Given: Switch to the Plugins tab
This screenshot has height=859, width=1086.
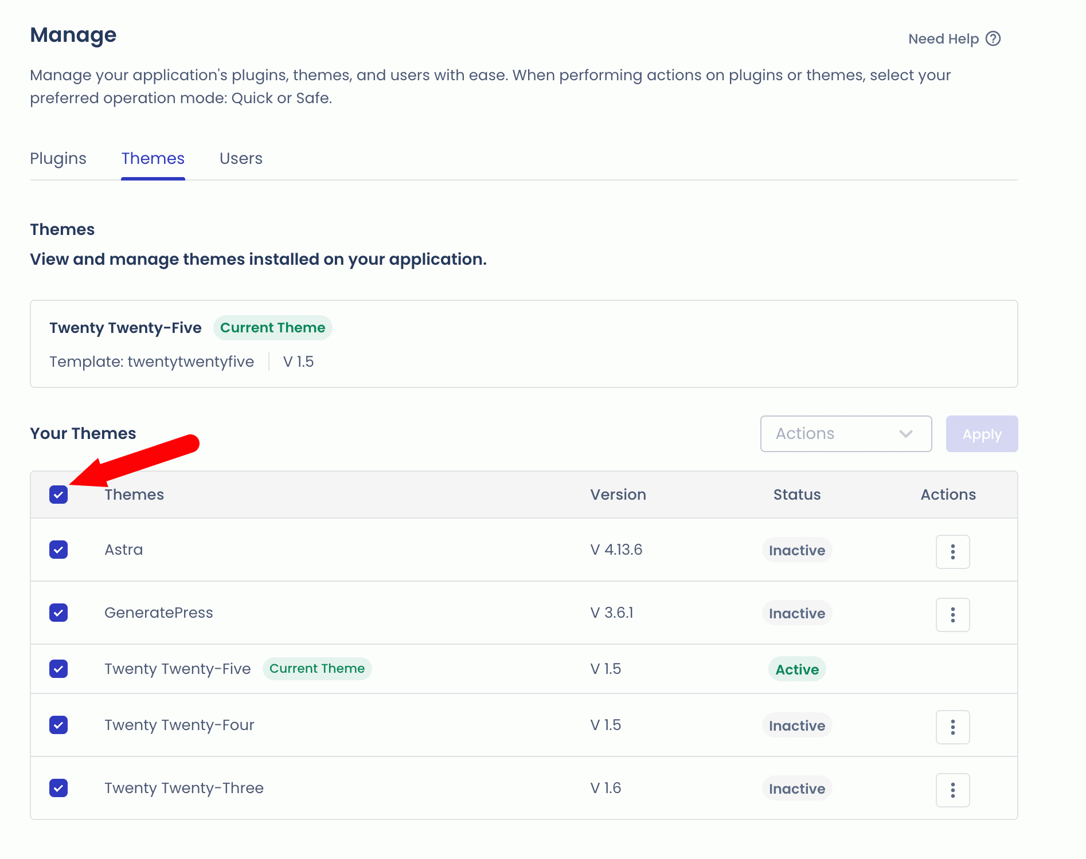Looking at the screenshot, I should tap(58, 158).
